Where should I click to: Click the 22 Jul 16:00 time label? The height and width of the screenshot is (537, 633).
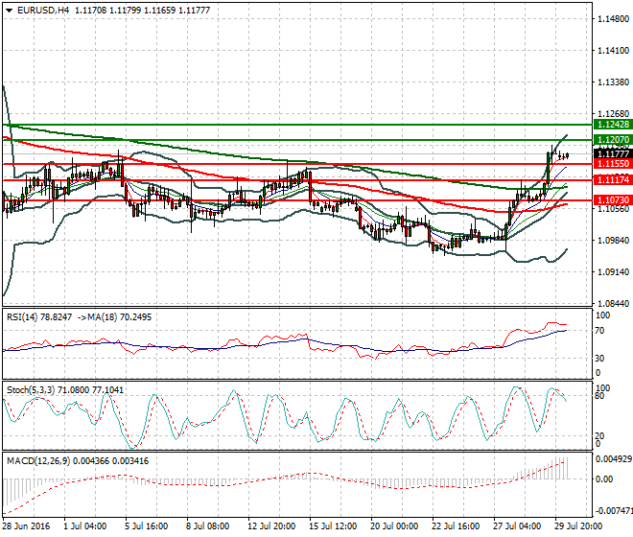pos(456,526)
